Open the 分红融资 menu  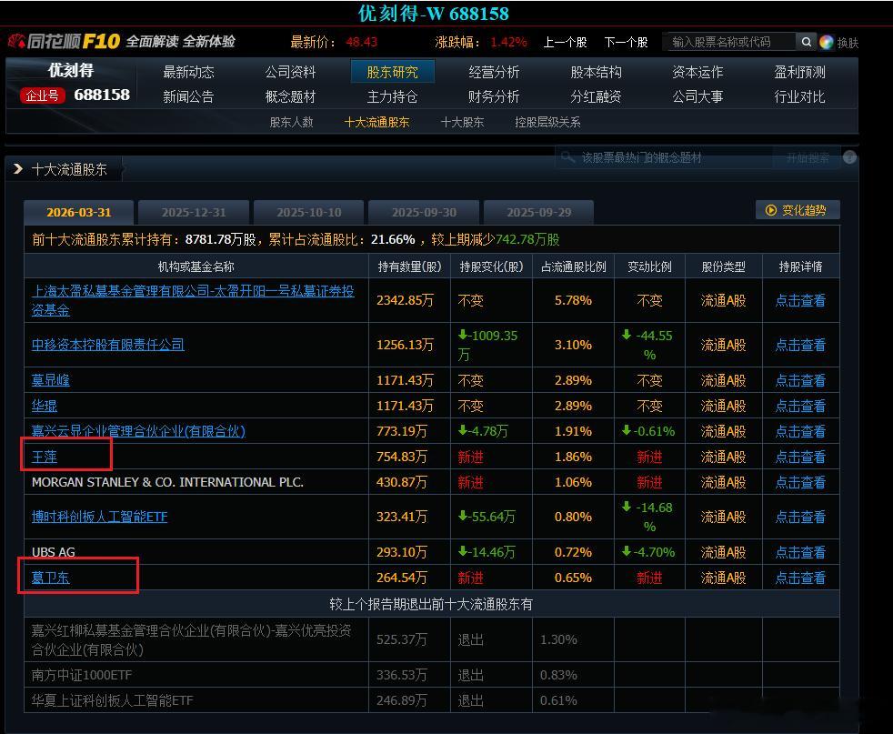coord(597,96)
